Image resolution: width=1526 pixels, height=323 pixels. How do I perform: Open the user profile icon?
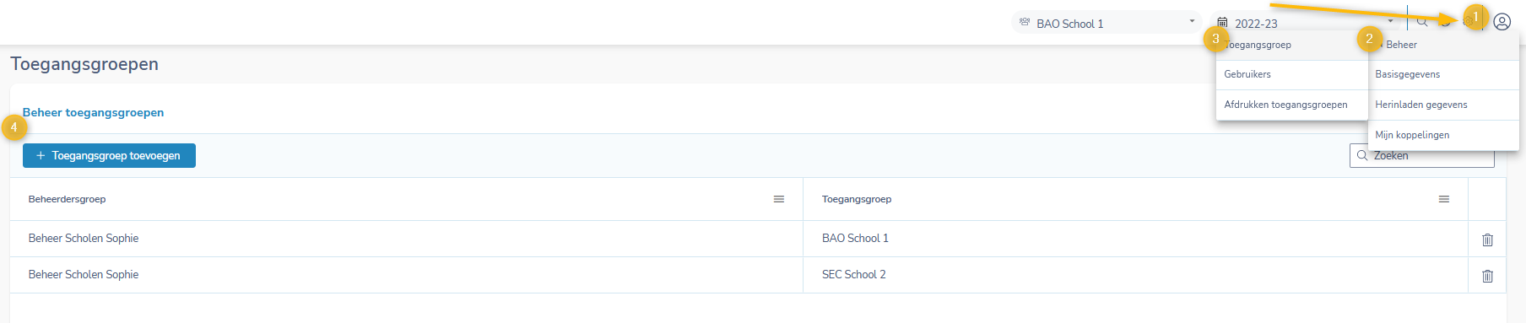[x=1502, y=22]
